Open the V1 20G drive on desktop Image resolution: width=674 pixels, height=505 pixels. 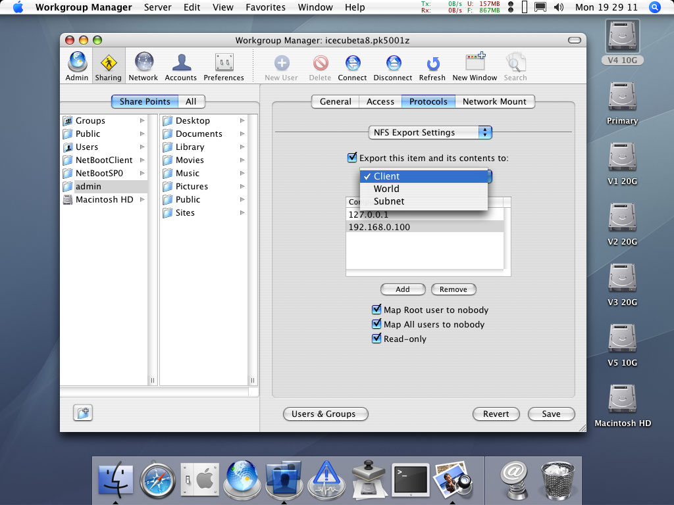coord(623,164)
